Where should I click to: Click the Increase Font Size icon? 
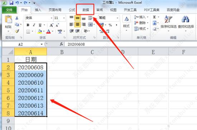51,25
